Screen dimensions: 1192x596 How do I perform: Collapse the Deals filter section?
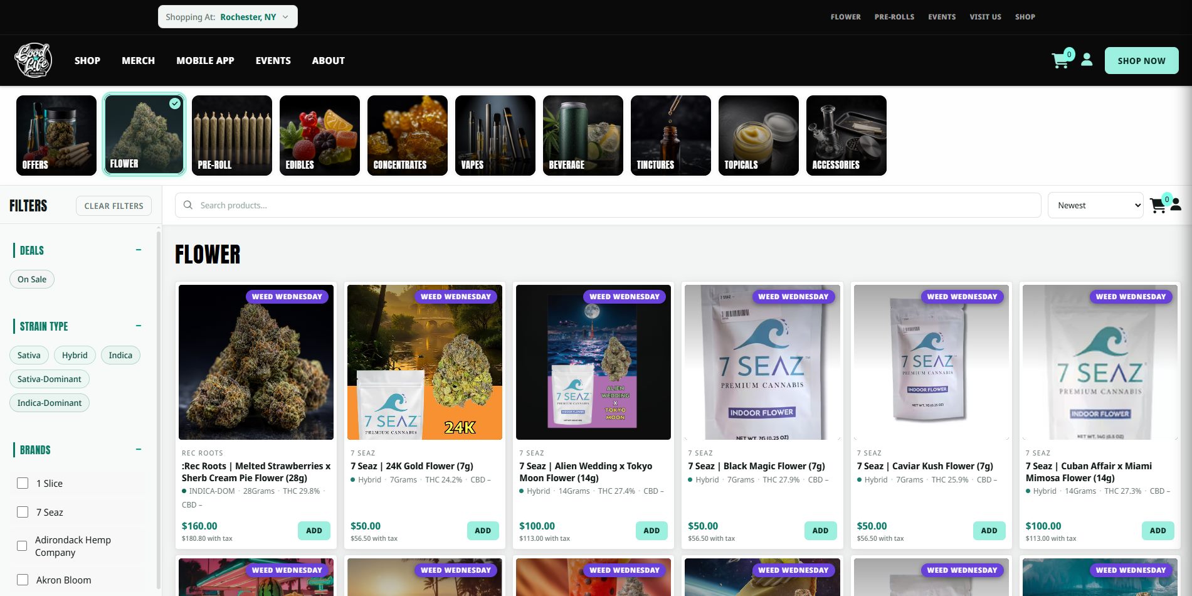pos(139,250)
